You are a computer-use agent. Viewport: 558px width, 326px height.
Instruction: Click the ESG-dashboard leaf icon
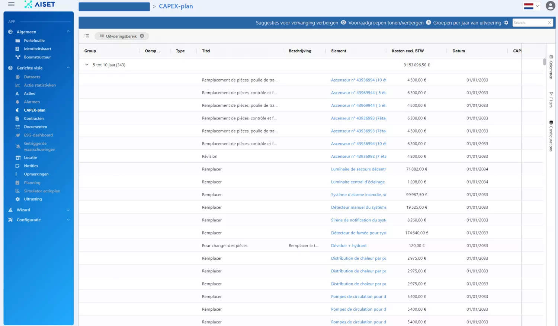(x=17, y=135)
